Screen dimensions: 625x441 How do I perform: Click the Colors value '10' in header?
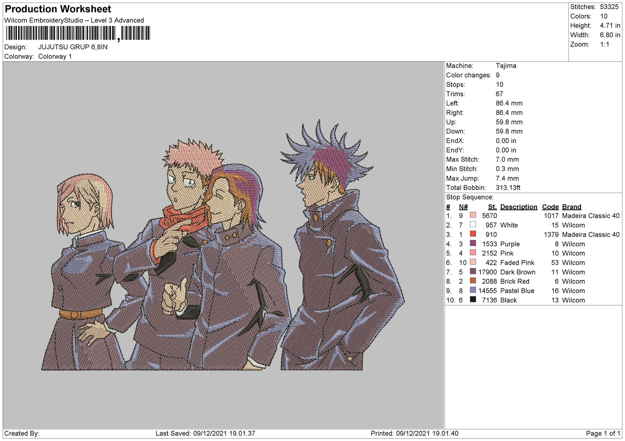click(604, 16)
